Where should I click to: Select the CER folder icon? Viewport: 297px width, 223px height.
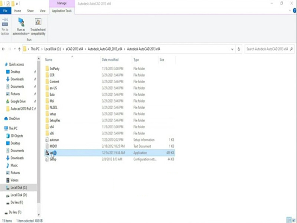pos(47,75)
